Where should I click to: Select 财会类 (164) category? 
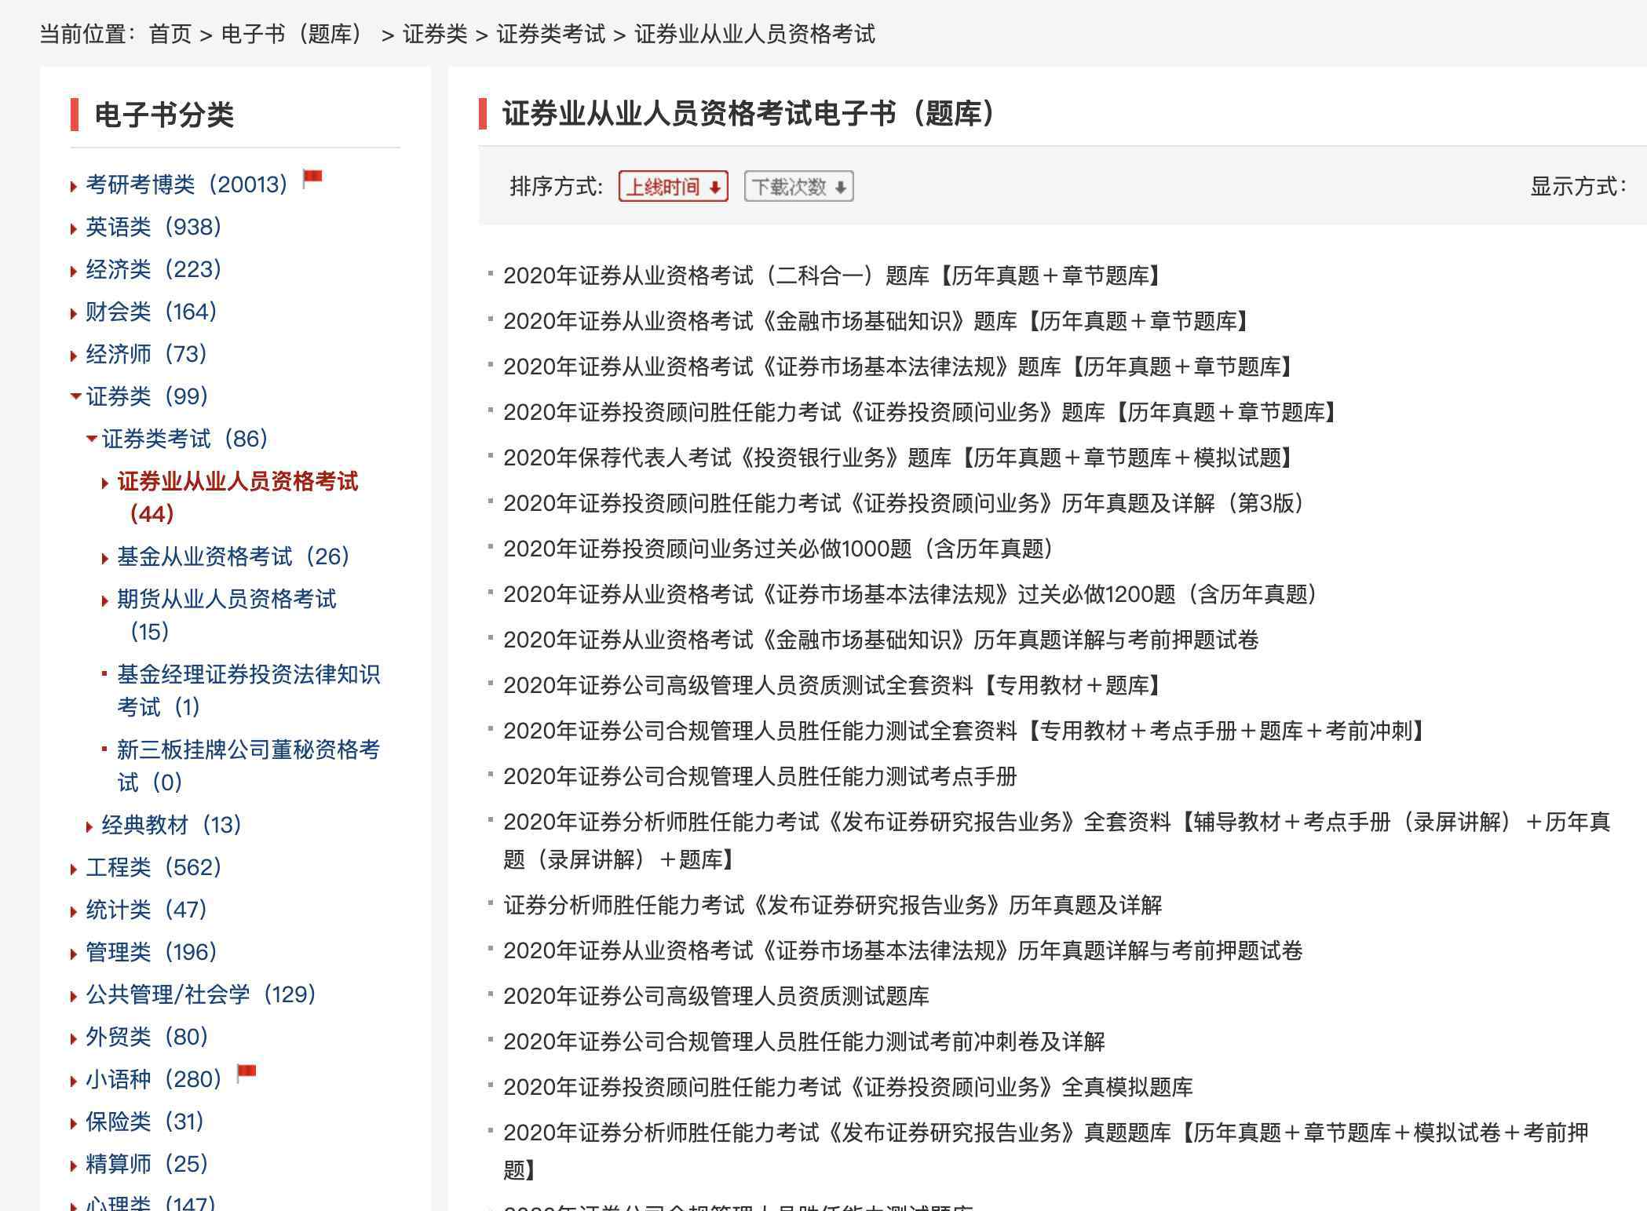[151, 312]
